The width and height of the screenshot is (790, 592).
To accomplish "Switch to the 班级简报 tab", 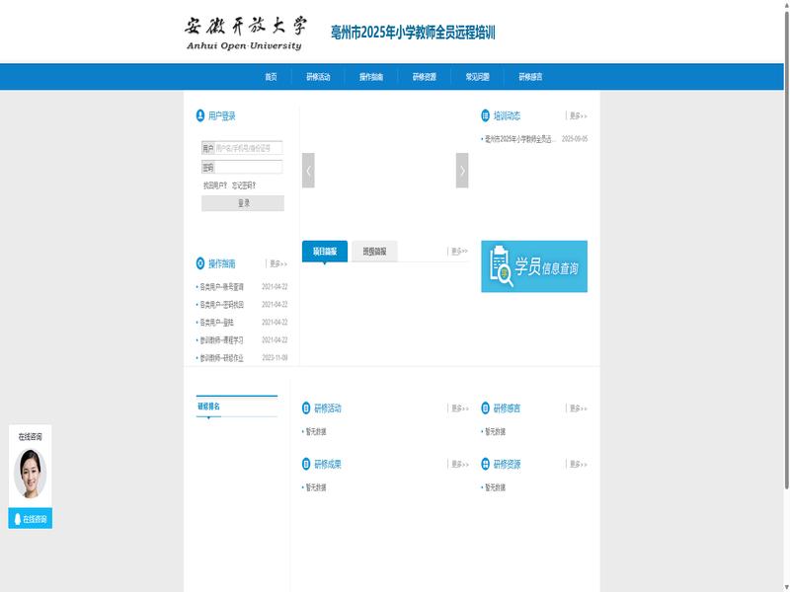I will coord(374,252).
